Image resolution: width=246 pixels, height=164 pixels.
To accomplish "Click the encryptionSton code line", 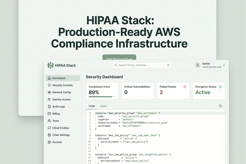I will click(x=125, y=161).
